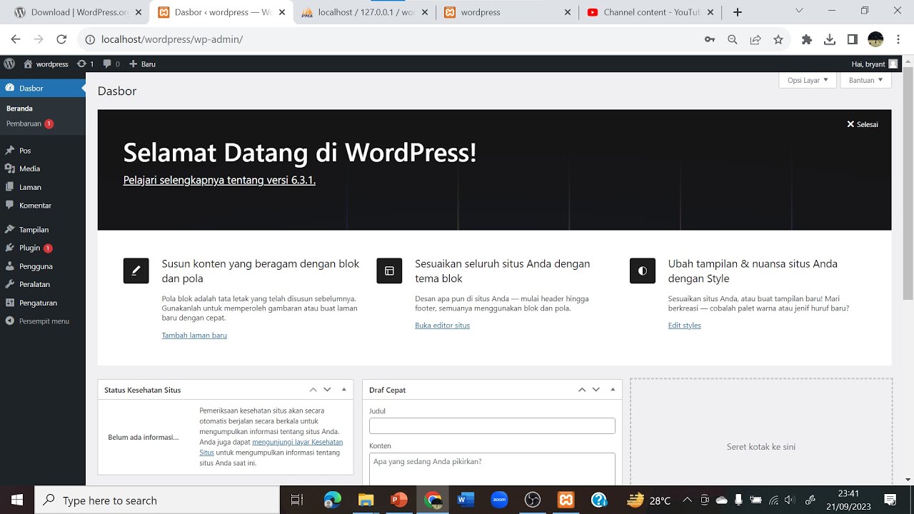This screenshot has width=914, height=514.
Task: Click the Edit styles link
Action: (x=684, y=326)
